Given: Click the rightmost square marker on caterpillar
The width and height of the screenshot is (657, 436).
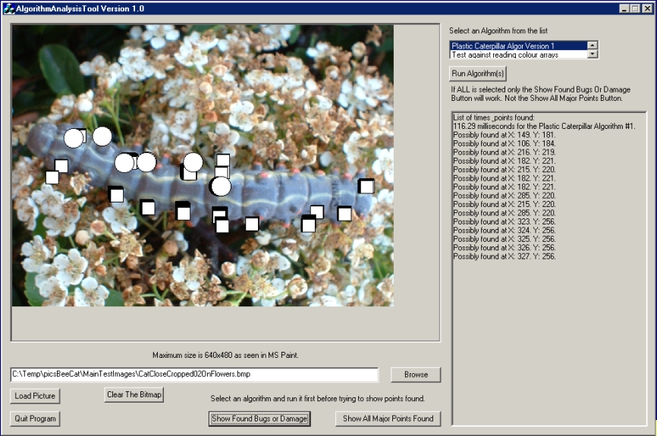Looking at the screenshot, I should [366, 187].
